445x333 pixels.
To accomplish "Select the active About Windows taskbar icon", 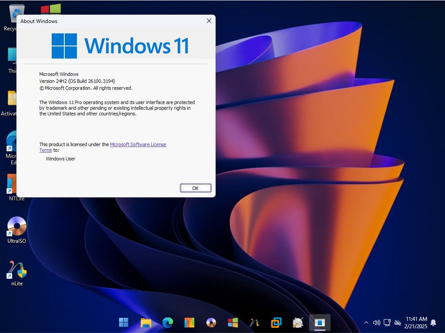I will (319, 322).
